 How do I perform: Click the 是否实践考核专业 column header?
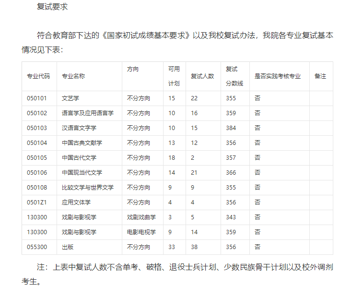pyautogui.click(x=277, y=76)
